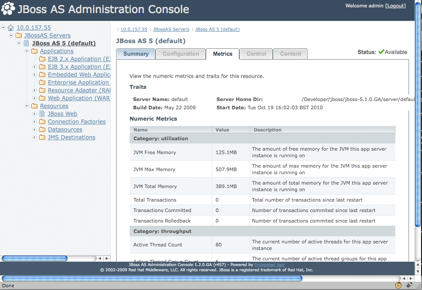Screen dimensions: 422x290
Task: Open Datasources in the navigation tree
Action: pos(65,129)
